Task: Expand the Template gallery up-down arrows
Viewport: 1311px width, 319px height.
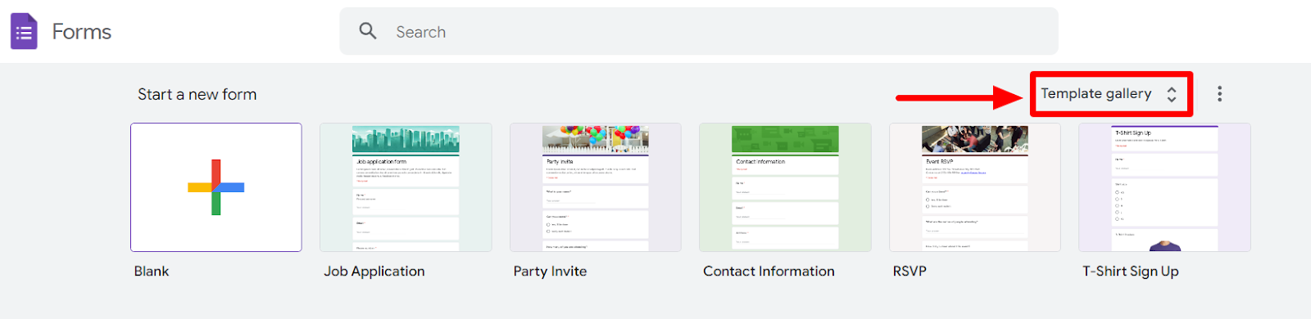Action: point(1172,94)
